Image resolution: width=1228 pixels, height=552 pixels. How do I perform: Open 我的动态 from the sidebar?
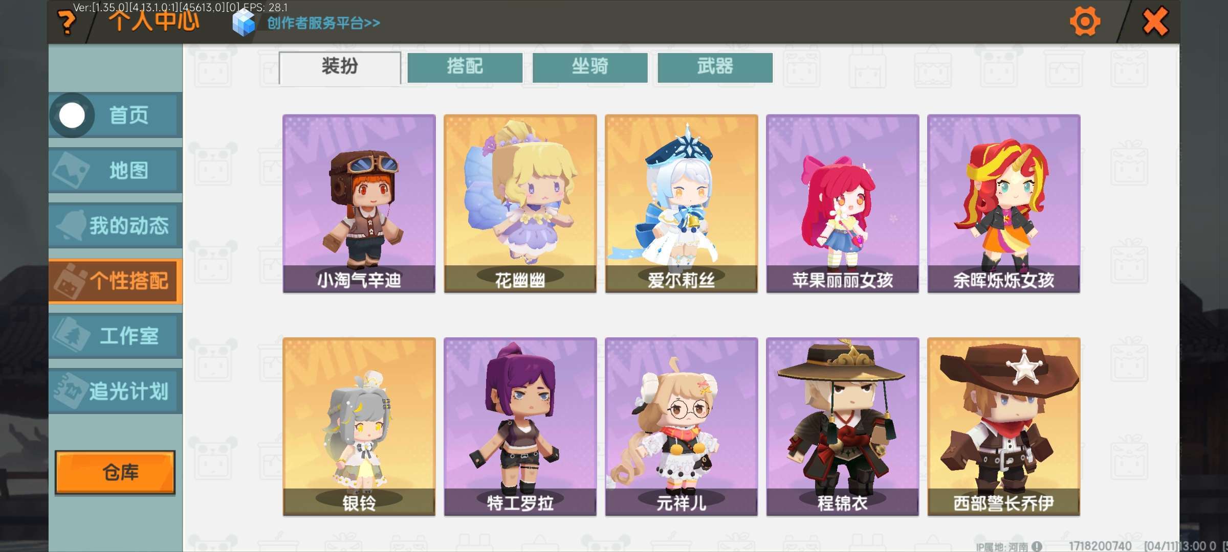[116, 226]
